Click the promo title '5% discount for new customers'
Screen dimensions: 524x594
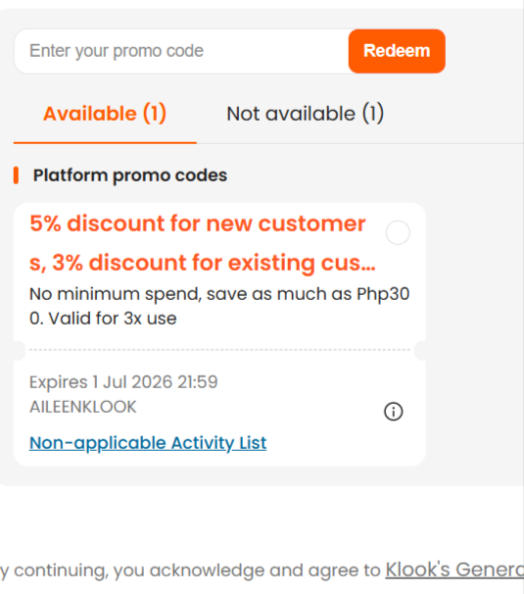198,223
